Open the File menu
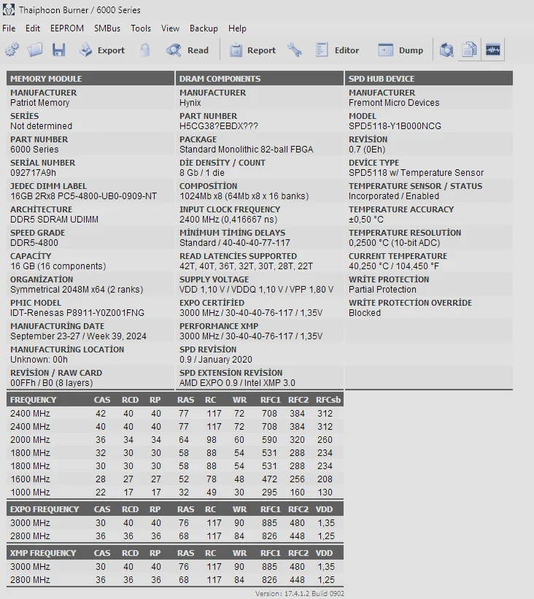 point(9,28)
